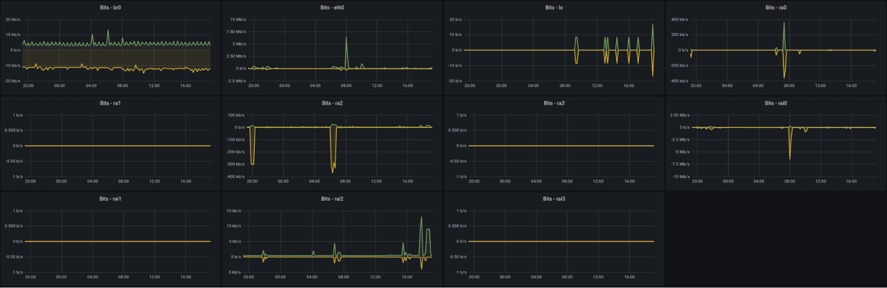Click the 00:00 time label in ra1 panel
Screen dimensions: 887x288
[61, 181]
